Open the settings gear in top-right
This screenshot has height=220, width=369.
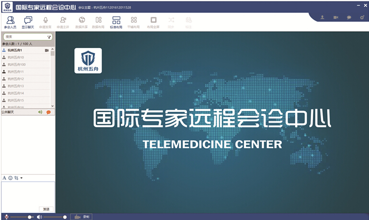[x=362, y=18]
